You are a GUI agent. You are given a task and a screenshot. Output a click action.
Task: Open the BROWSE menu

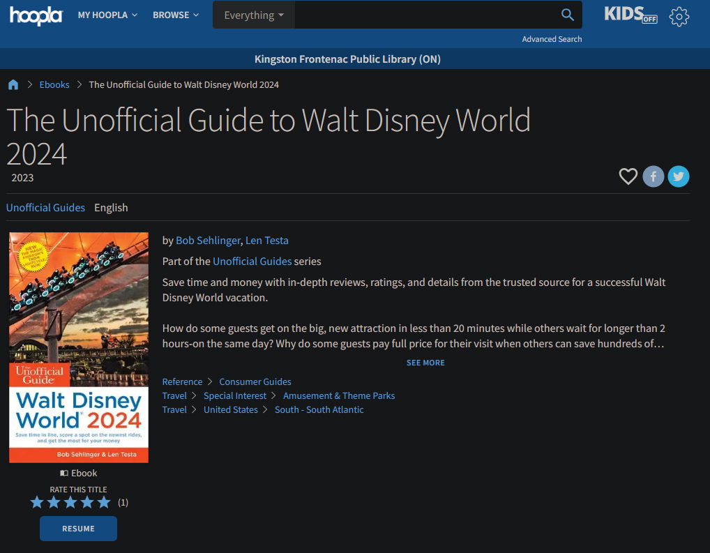(176, 15)
